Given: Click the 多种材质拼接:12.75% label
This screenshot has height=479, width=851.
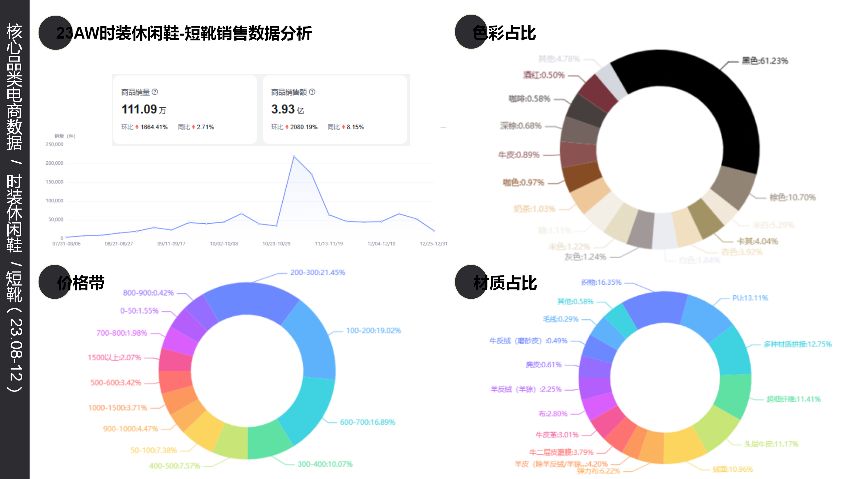Looking at the screenshot, I should 798,344.
